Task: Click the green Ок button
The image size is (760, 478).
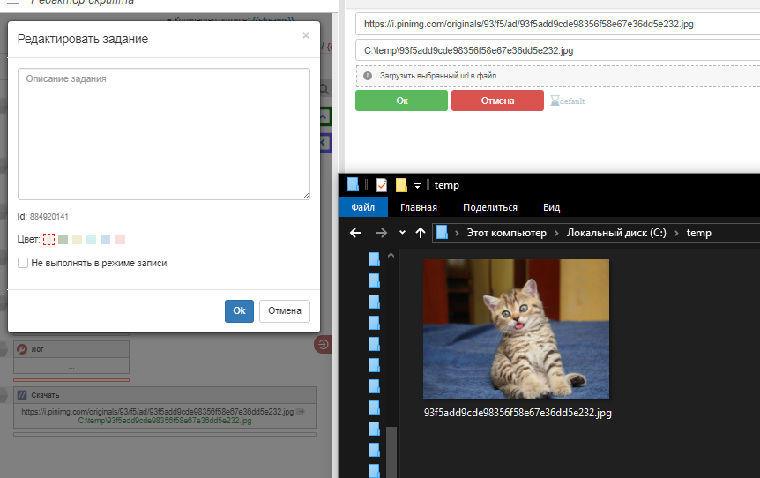Action: [401, 101]
